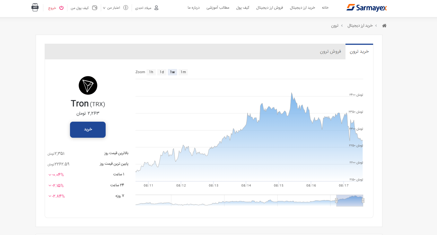Viewport: 437px width, 235px height.
Task: Click the round Tron coin logo
Action: 88,85
